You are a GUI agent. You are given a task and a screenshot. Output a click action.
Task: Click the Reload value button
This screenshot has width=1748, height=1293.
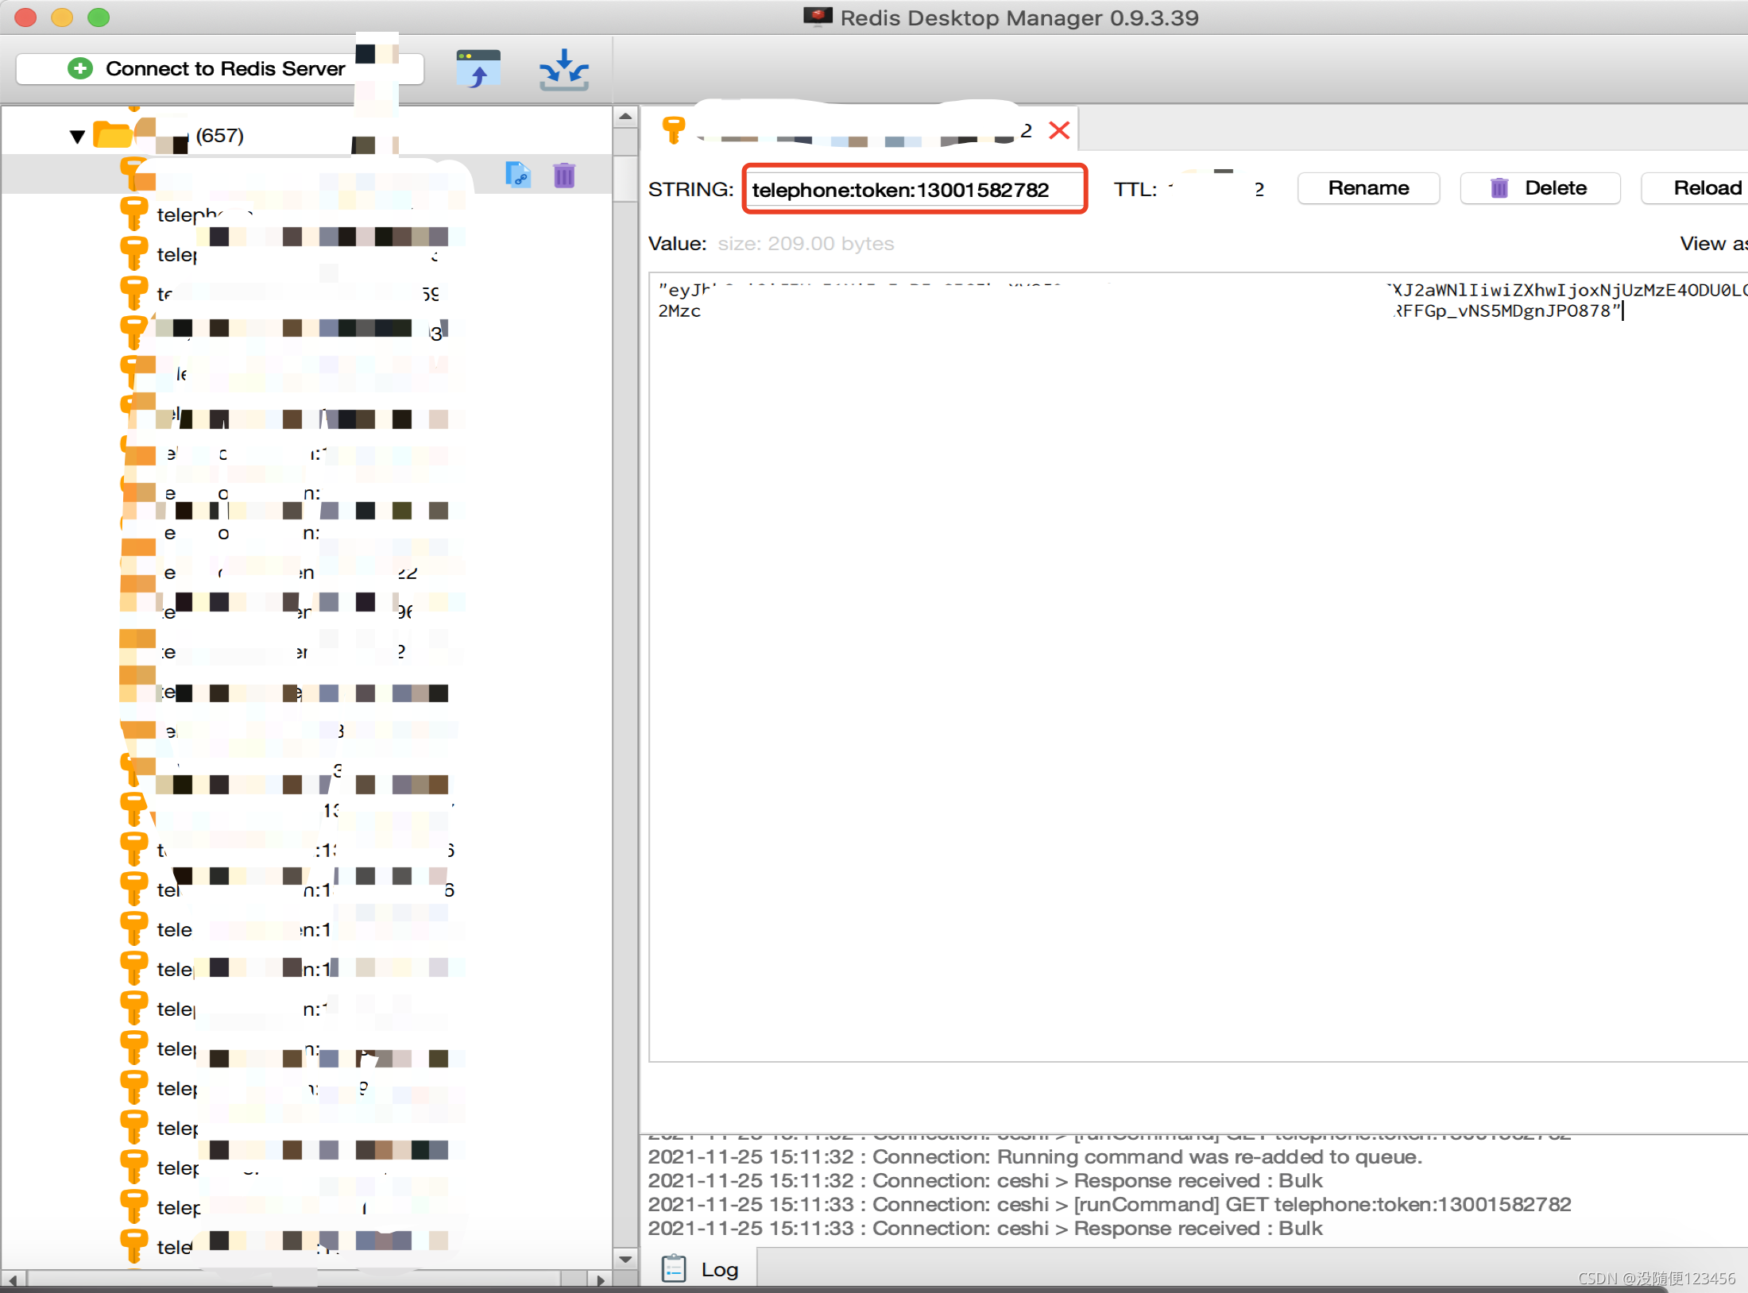(x=1696, y=188)
